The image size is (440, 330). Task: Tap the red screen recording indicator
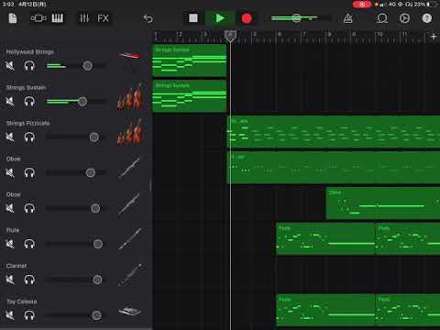click(x=362, y=5)
